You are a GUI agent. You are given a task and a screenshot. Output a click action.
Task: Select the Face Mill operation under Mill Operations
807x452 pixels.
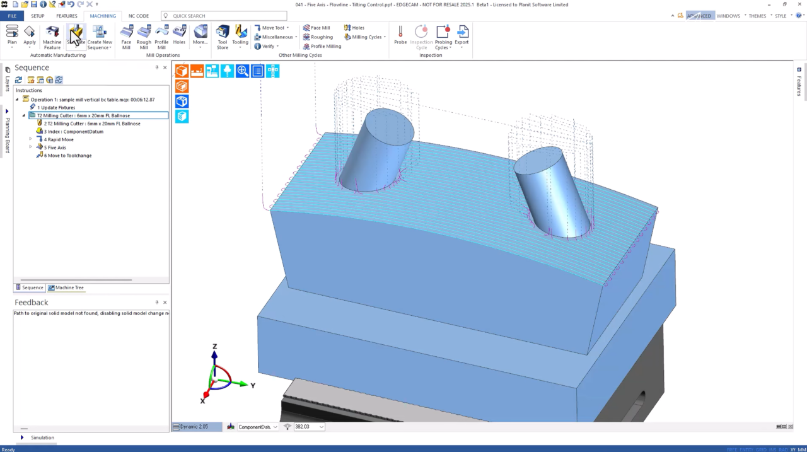pyautogui.click(x=126, y=37)
